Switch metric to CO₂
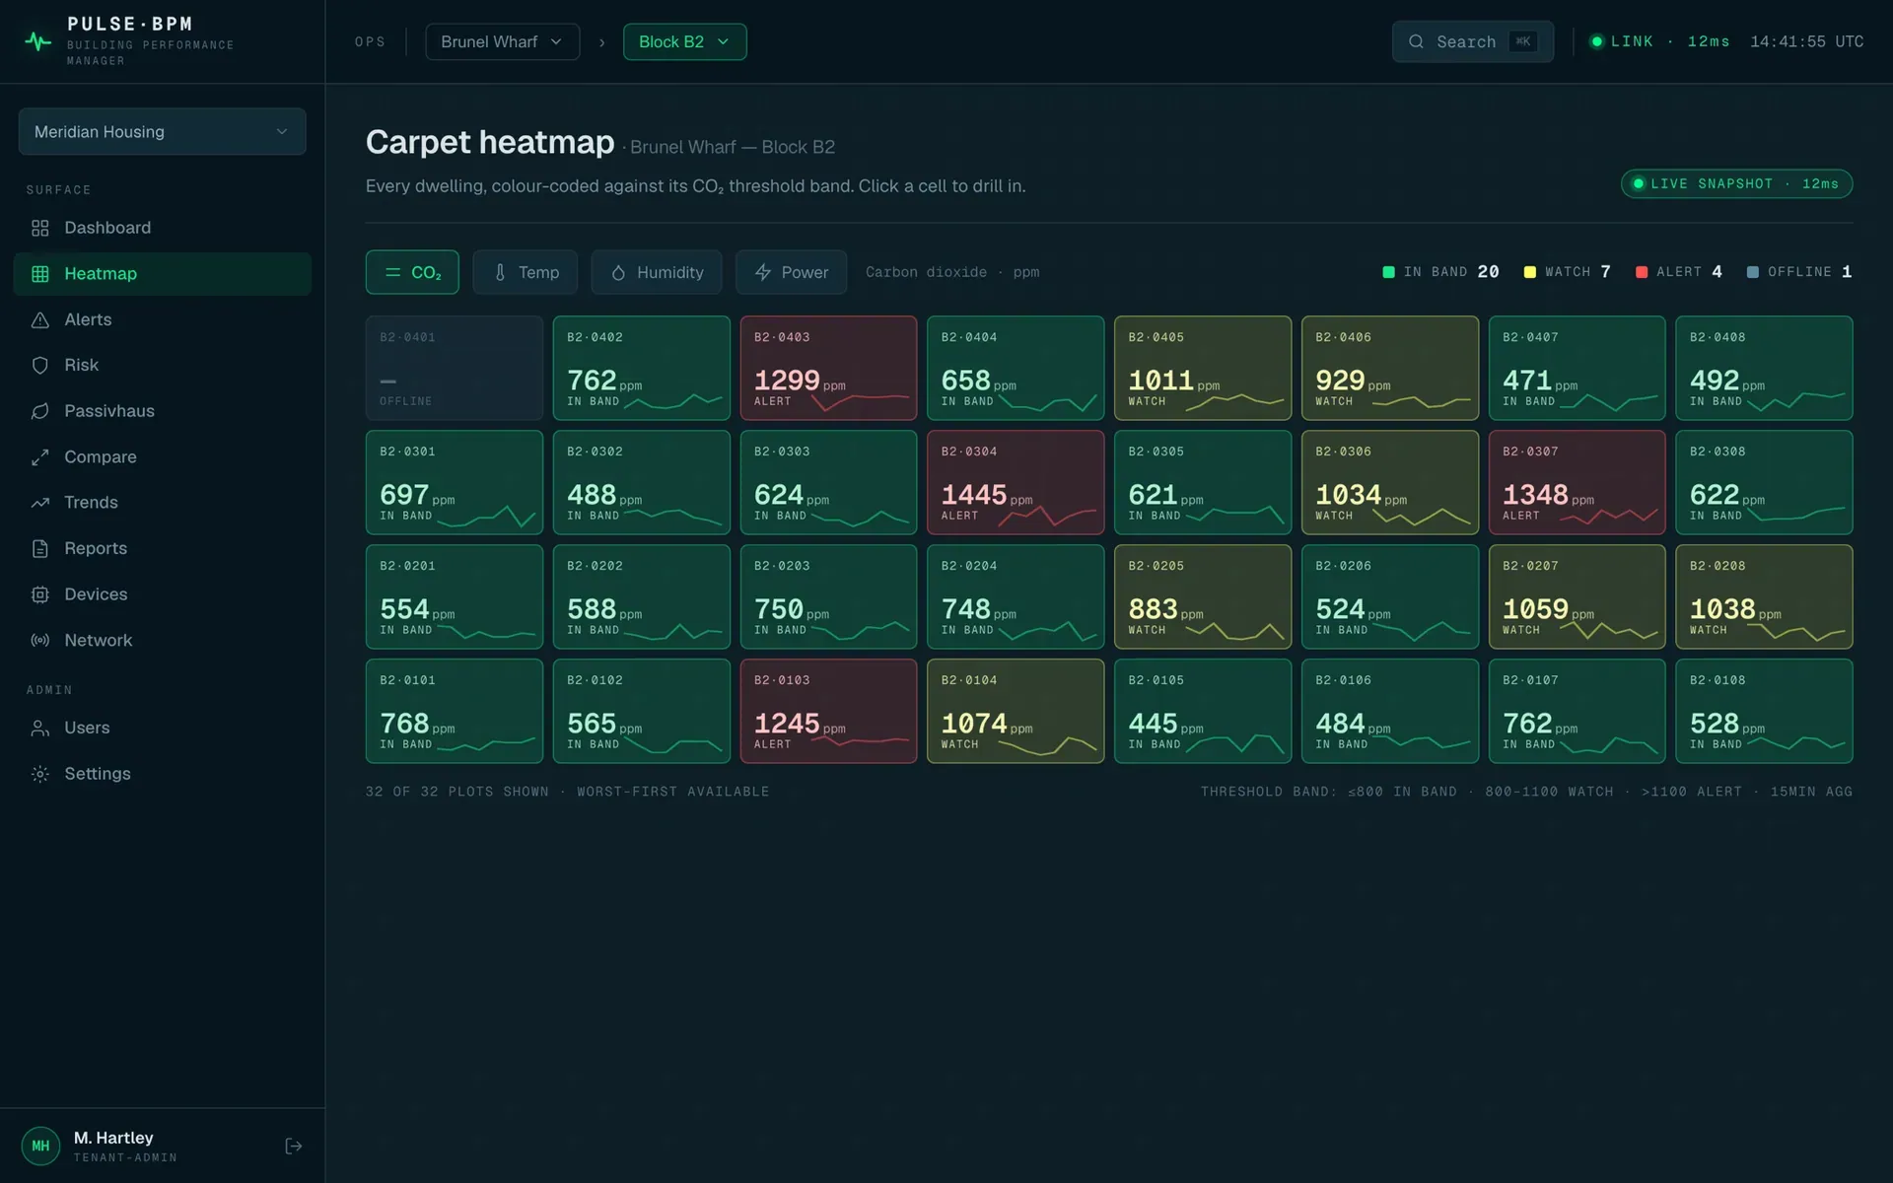 412,272
